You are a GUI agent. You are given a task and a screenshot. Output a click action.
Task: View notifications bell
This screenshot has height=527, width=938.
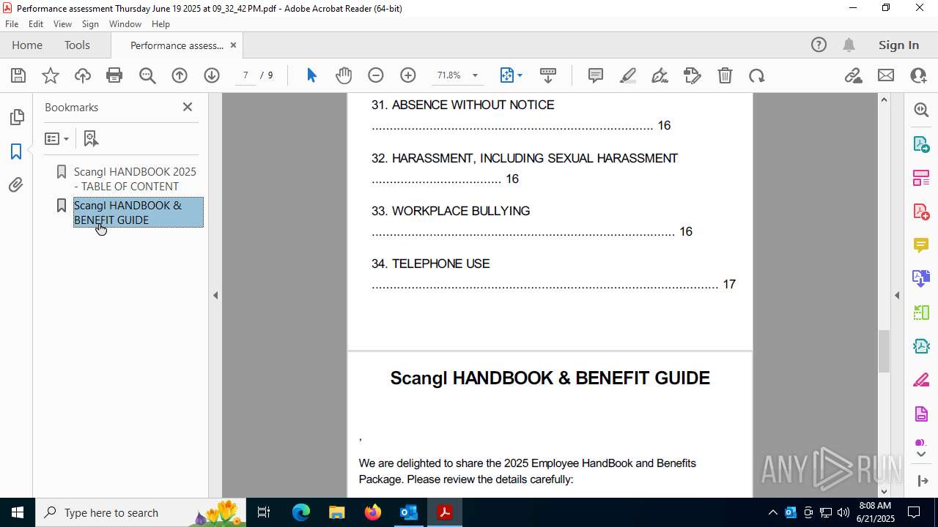coord(849,45)
